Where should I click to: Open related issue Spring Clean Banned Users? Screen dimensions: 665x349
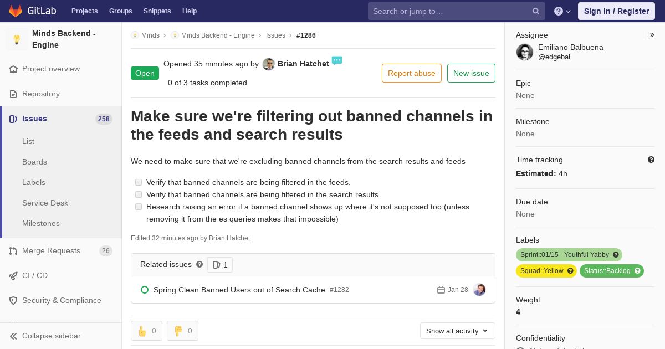(239, 290)
